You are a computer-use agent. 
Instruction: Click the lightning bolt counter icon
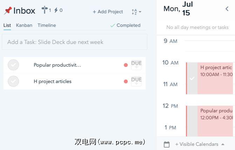pos(56,10)
